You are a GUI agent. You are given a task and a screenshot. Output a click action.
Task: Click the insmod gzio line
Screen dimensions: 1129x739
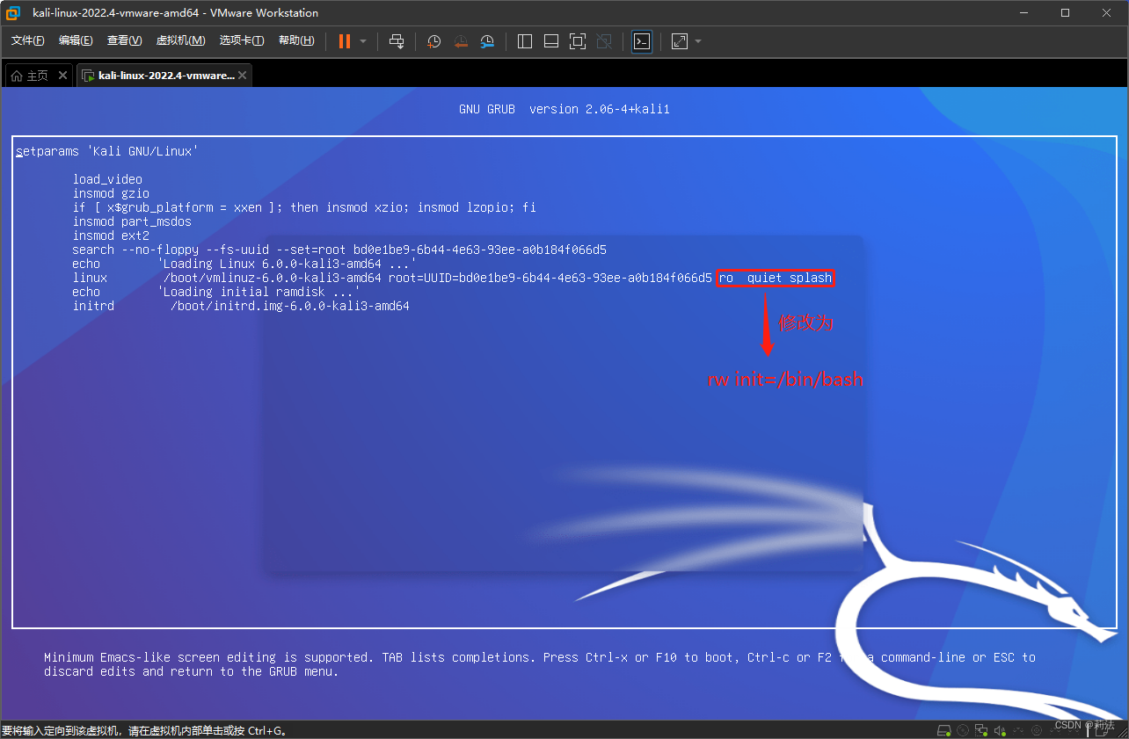pos(111,193)
